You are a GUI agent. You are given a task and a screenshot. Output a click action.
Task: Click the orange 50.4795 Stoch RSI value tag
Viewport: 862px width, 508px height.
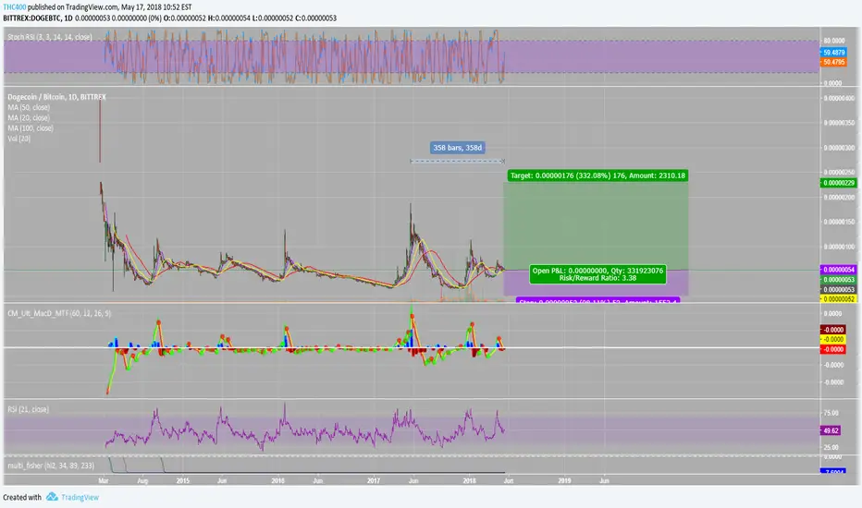tap(833, 63)
